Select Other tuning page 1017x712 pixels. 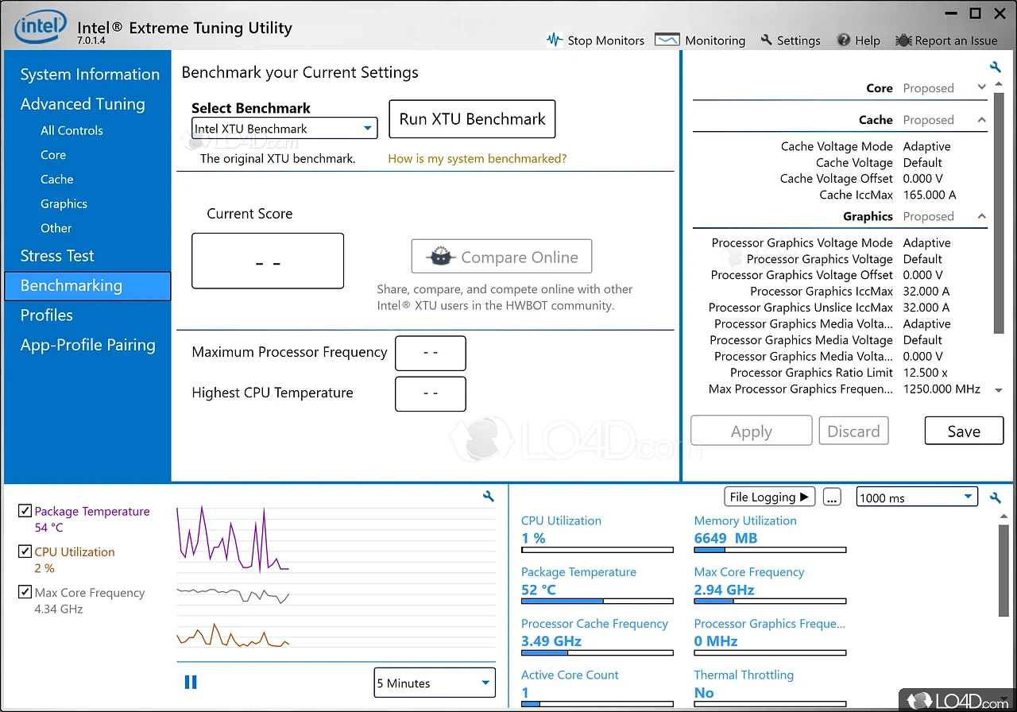pyautogui.click(x=56, y=228)
